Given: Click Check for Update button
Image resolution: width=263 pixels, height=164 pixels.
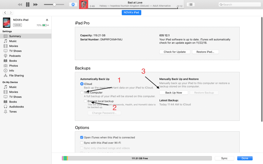Looking at the screenshot, I should [x=175, y=52].
